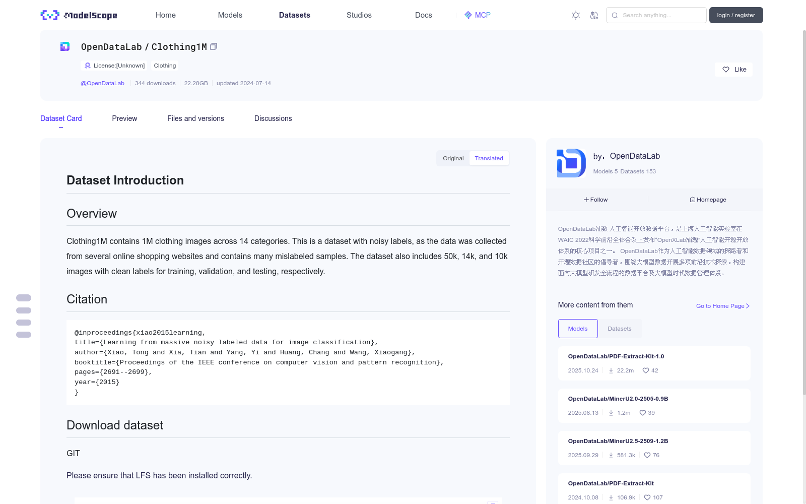The height and width of the screenshot is (504, 806).
Task: Click the Models 5 count text
Action: point(605,171)
